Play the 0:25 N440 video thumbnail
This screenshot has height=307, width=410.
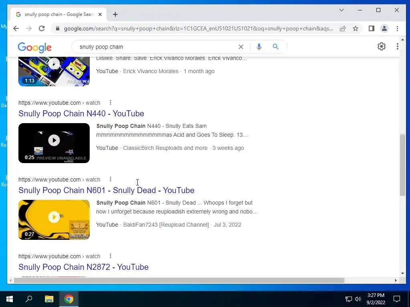[54, 143]
